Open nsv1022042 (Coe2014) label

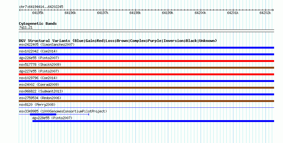[38, 51]
